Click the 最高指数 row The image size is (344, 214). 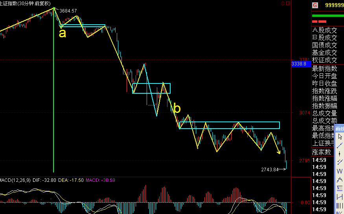click(x=324, y=128)
